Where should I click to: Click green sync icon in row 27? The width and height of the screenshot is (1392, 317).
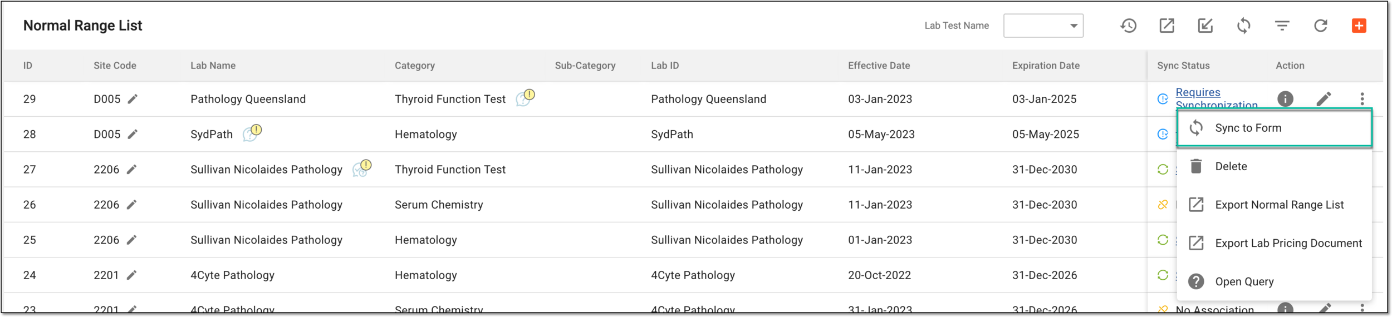[x=1163, y=170]
